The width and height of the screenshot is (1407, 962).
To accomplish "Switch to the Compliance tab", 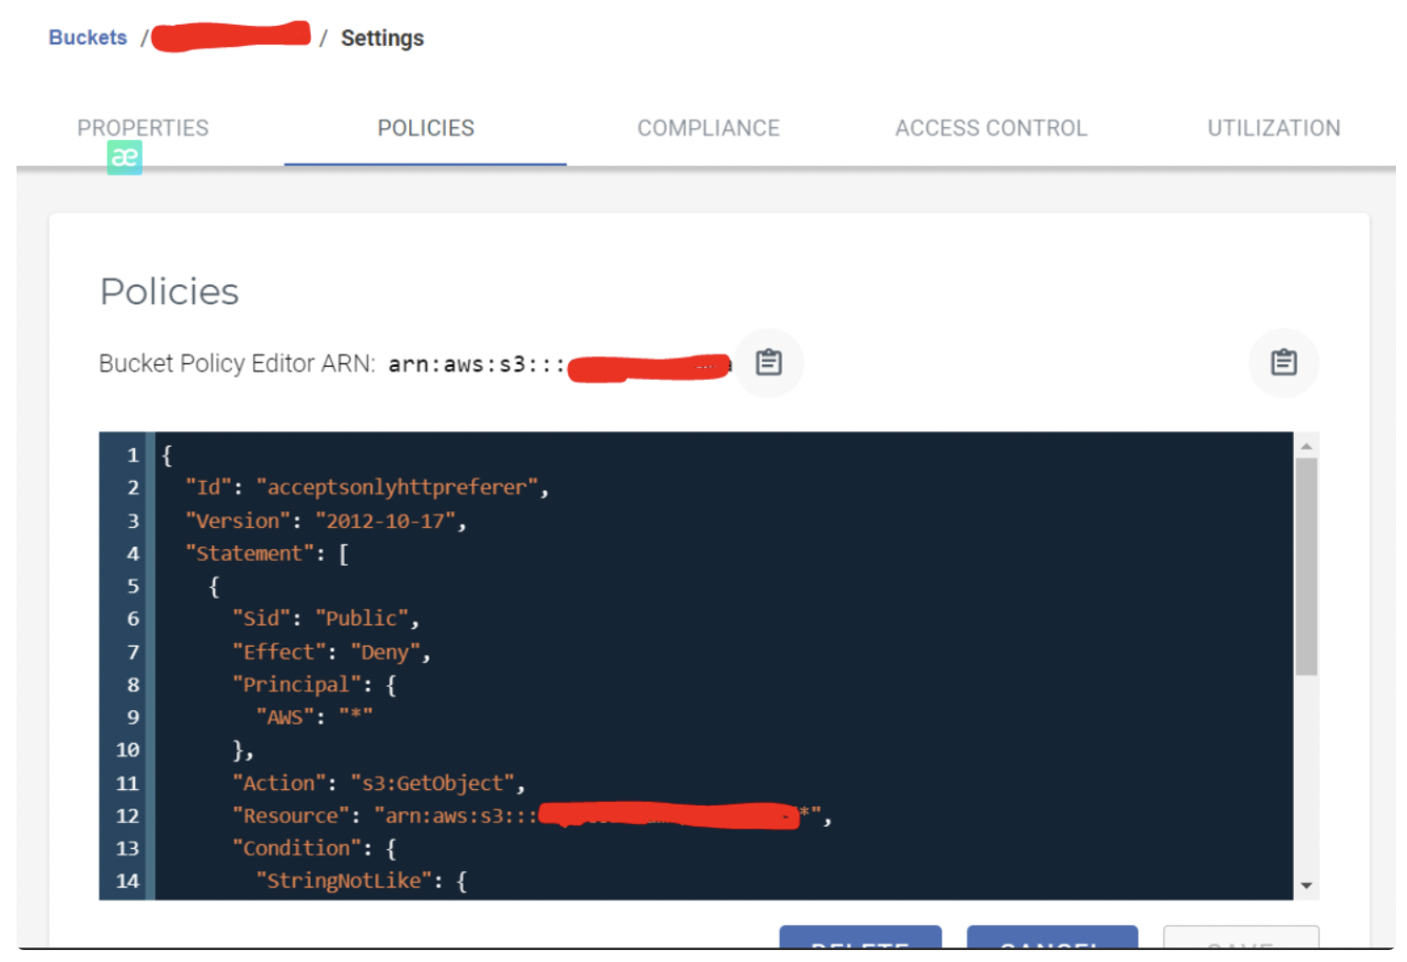I will point(708,128).
